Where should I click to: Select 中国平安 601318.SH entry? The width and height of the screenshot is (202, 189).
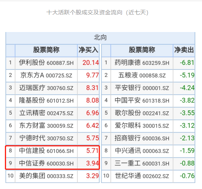[x=142, y=100]
